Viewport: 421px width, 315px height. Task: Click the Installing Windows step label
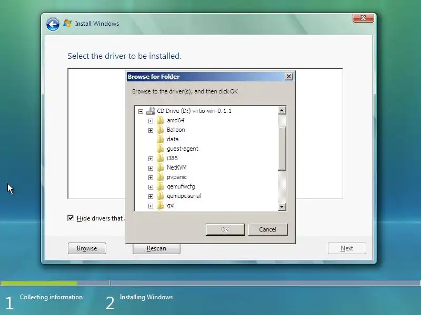[x=146, y=297]
